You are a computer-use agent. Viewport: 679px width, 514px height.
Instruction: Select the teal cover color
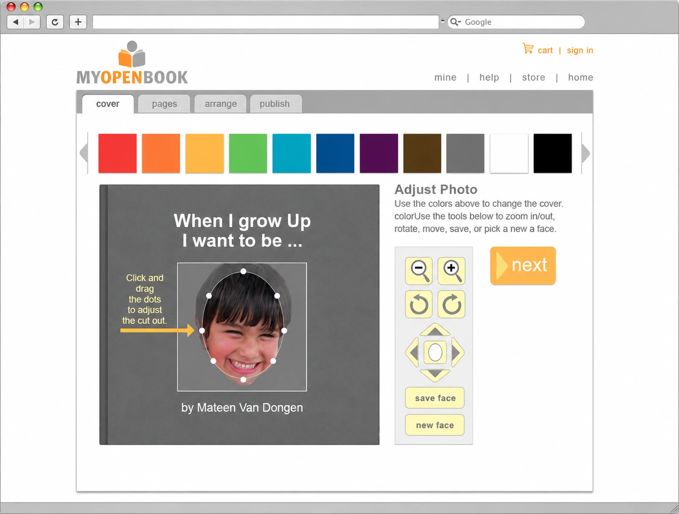click(x=291, y=153)
